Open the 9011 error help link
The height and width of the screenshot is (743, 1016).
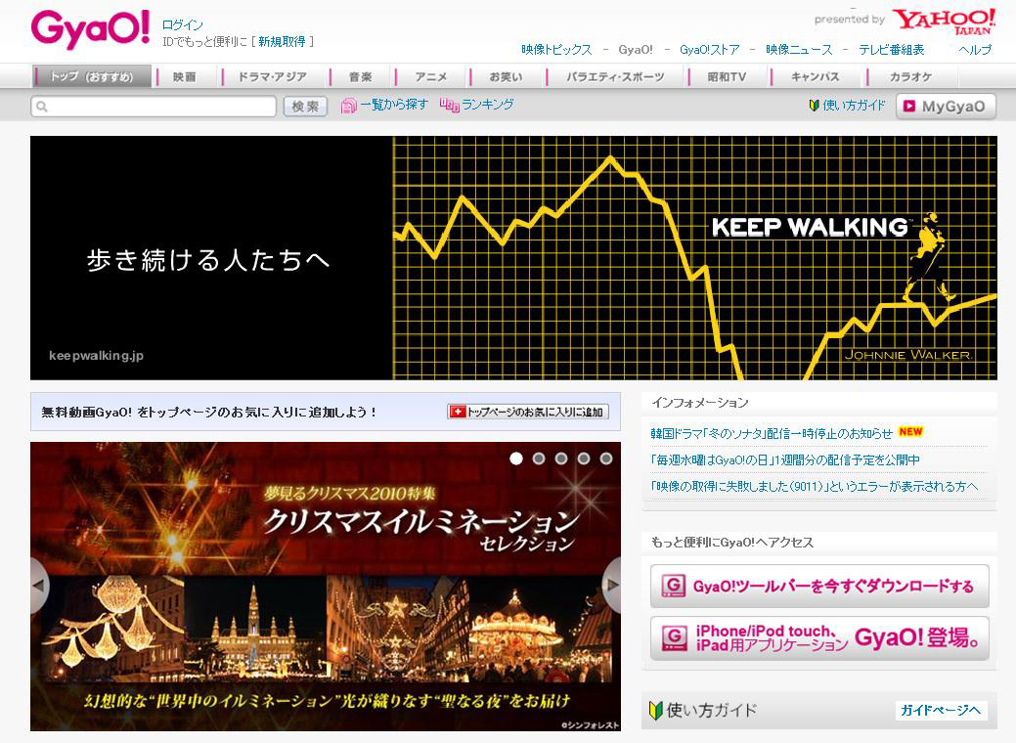[815, 487]
